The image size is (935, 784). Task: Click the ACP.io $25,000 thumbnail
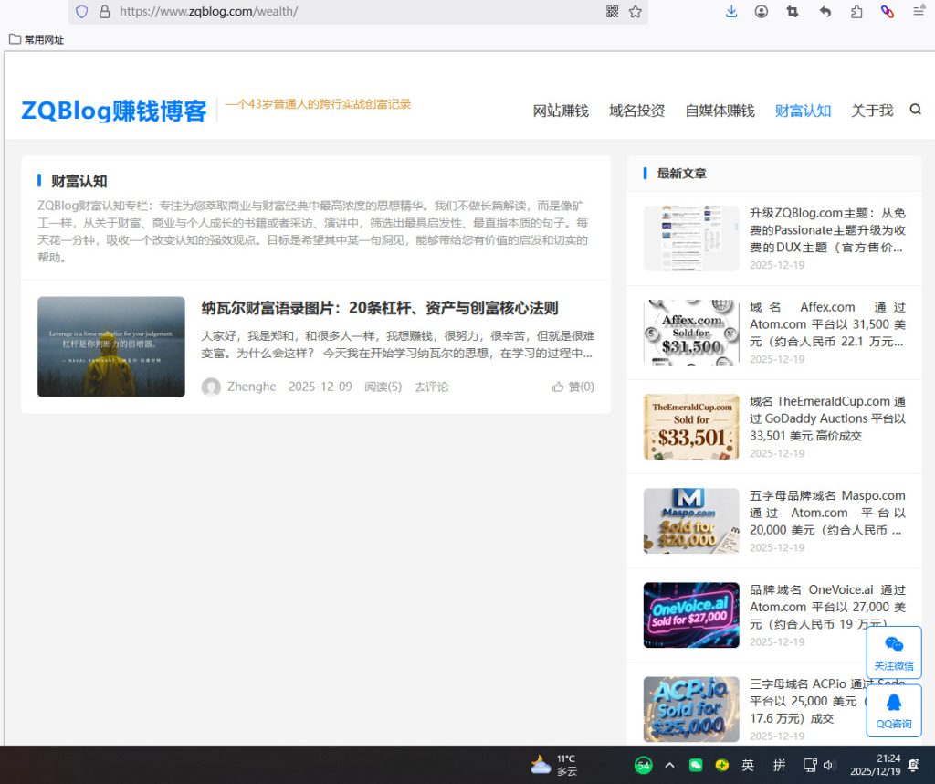click(x=691, y=709)
